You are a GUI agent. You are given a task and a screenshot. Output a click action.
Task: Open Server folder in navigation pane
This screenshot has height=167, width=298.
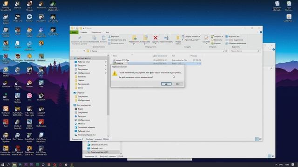coord(81,88)
